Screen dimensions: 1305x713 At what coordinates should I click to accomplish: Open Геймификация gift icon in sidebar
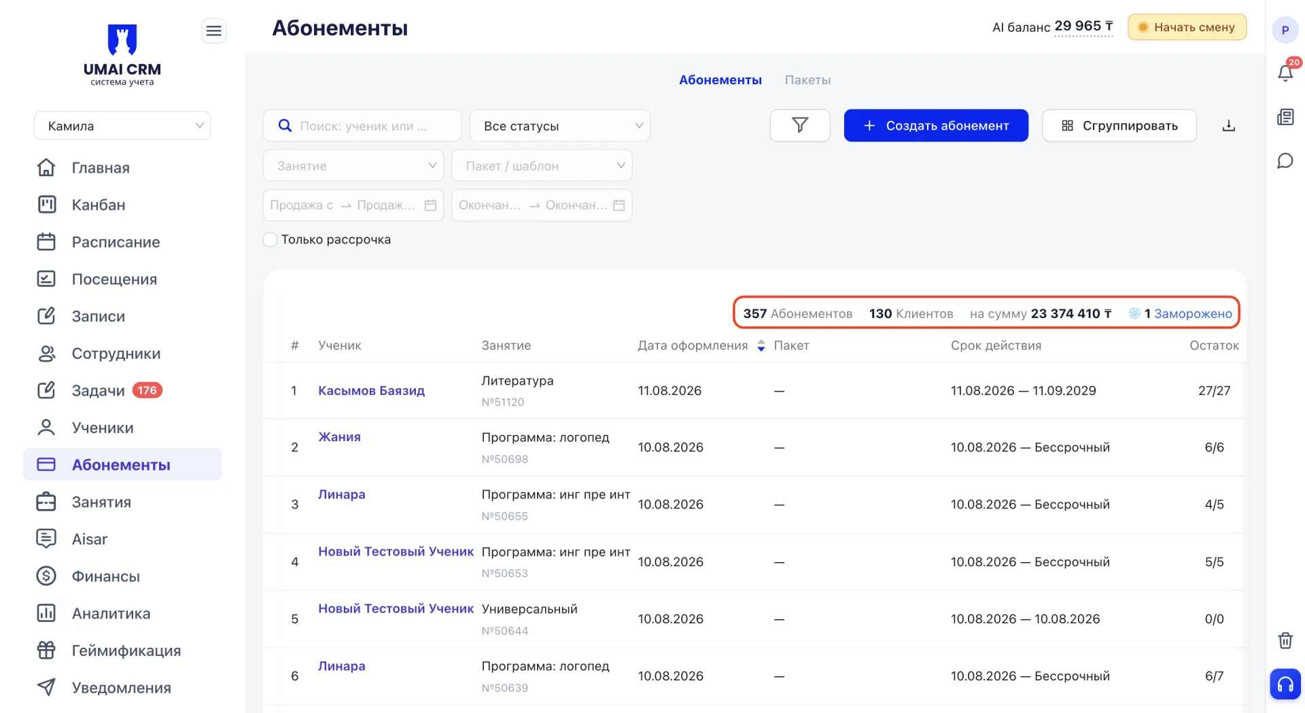[46, 650]
